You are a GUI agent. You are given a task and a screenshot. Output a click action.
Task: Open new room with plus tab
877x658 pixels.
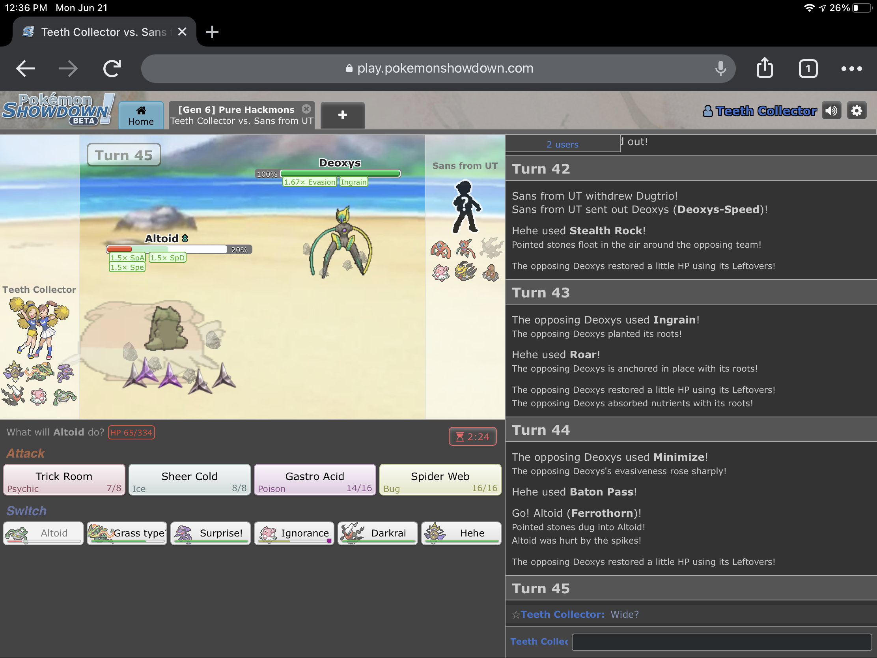[342, 116]
